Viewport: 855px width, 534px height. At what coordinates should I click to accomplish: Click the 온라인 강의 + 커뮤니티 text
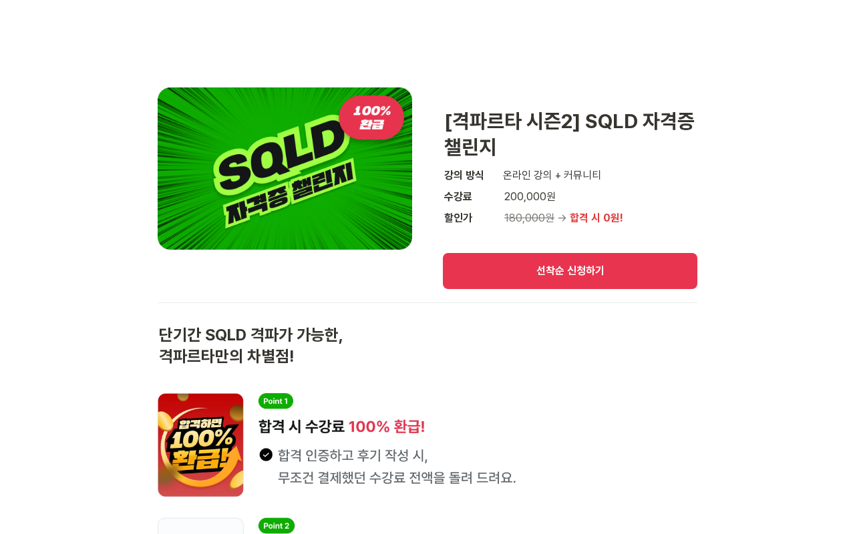552,175
